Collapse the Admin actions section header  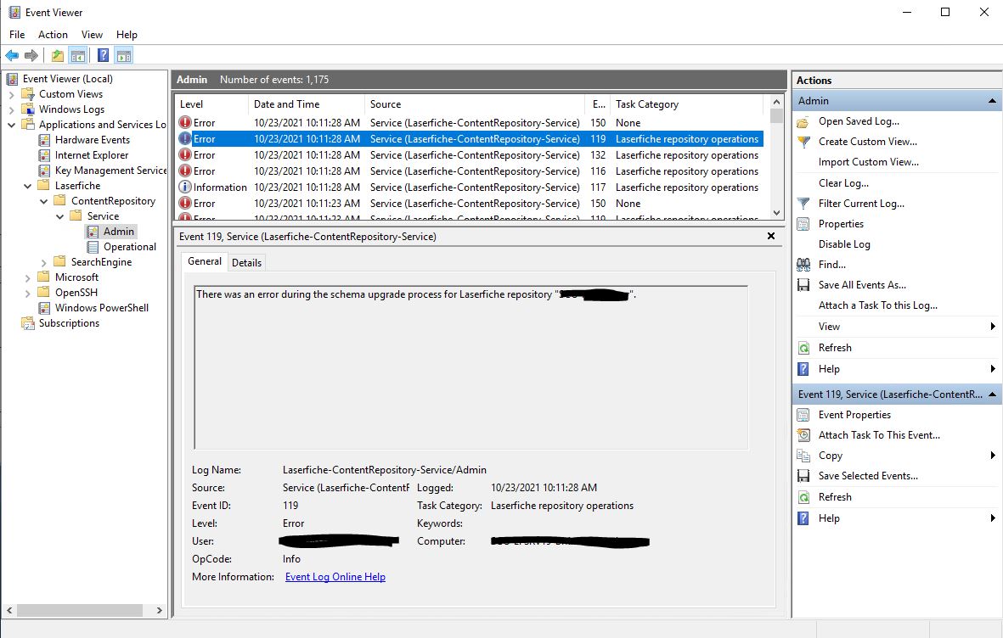[x=991, y=101]
